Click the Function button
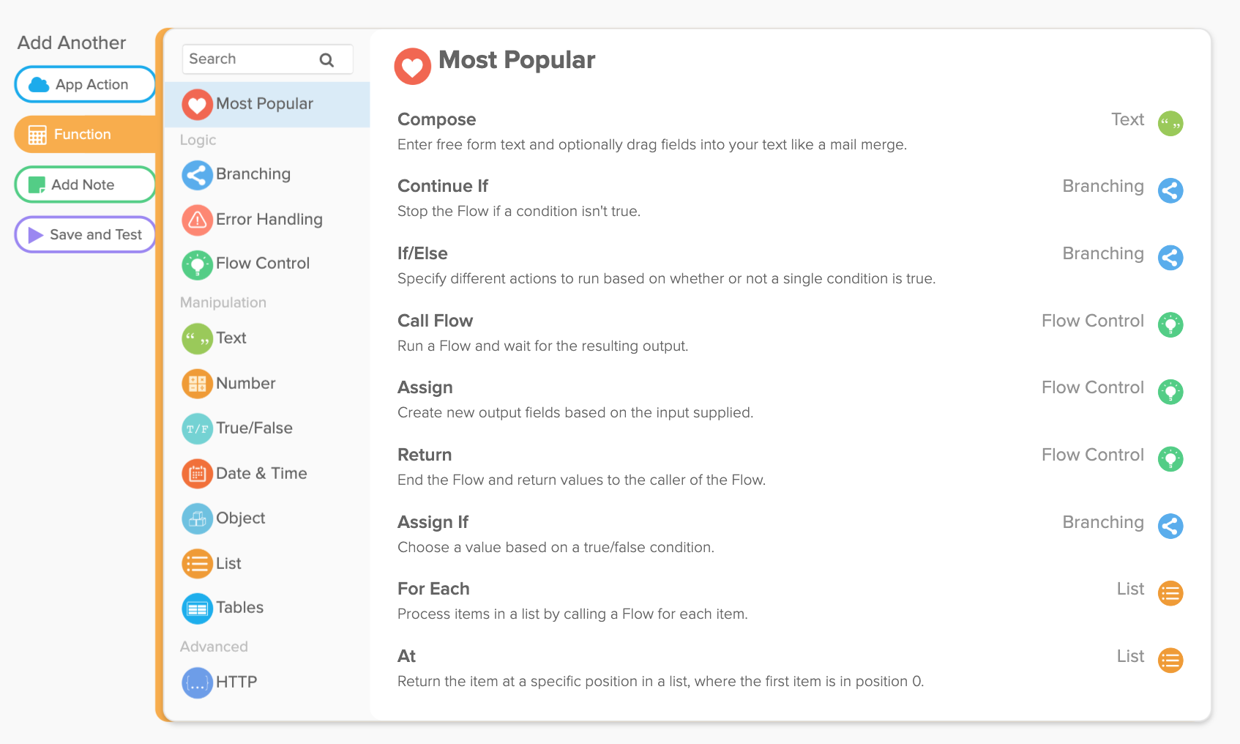This screenshot has width=1240, height=744. pyautogui.click(x=85, y=135)
